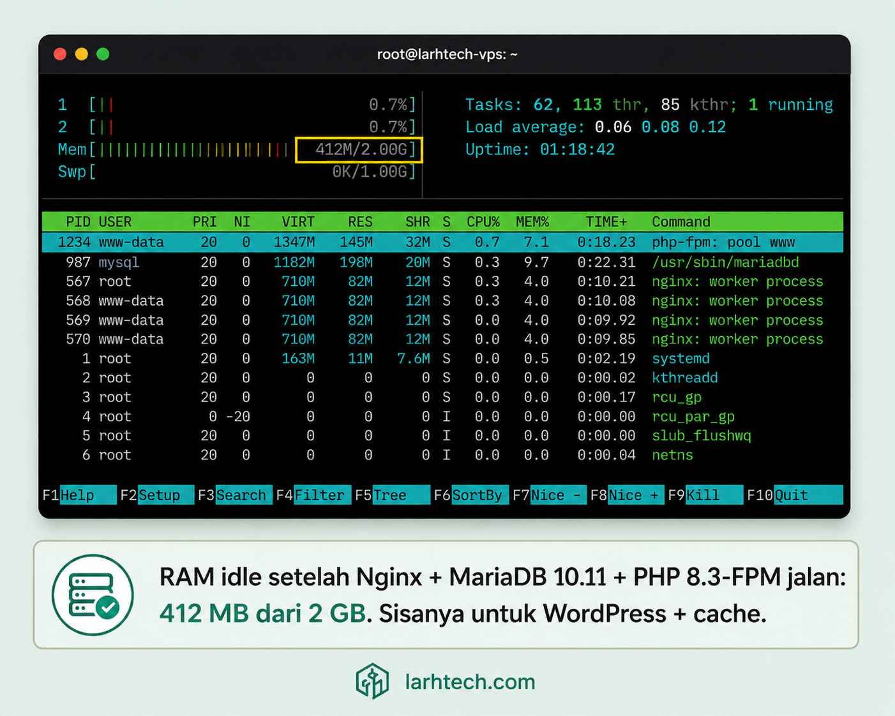
Task: Select nginx worker process PID 567
Action: click(442, 281)
